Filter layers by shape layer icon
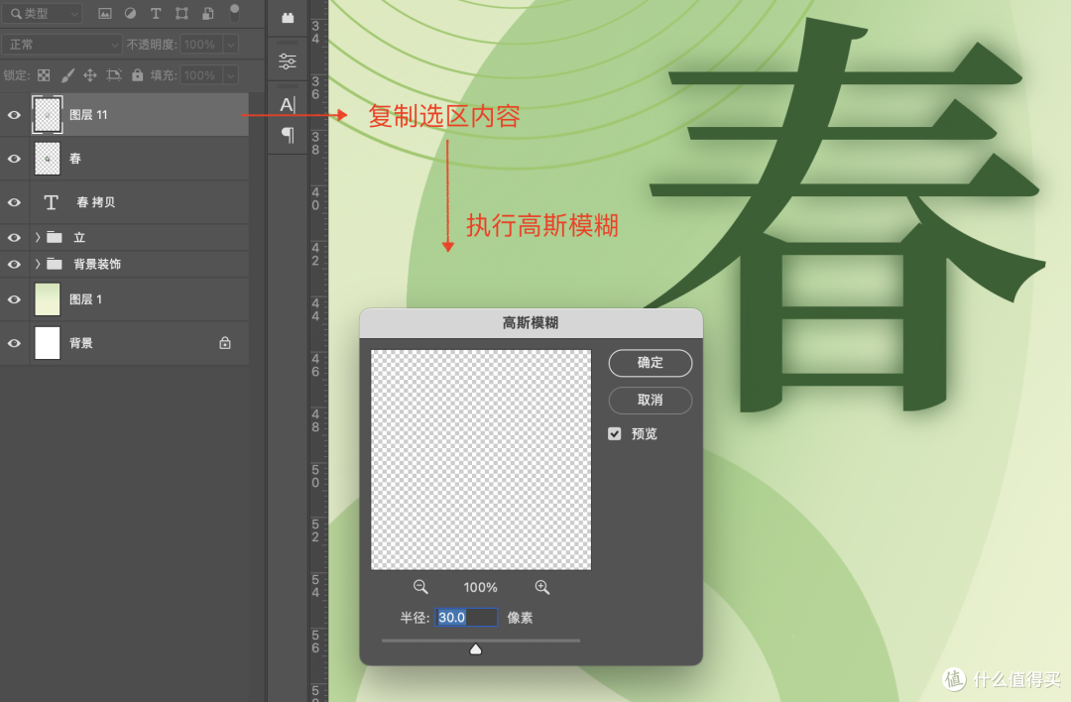1071x702 pixels. click(x=181, y=14)
